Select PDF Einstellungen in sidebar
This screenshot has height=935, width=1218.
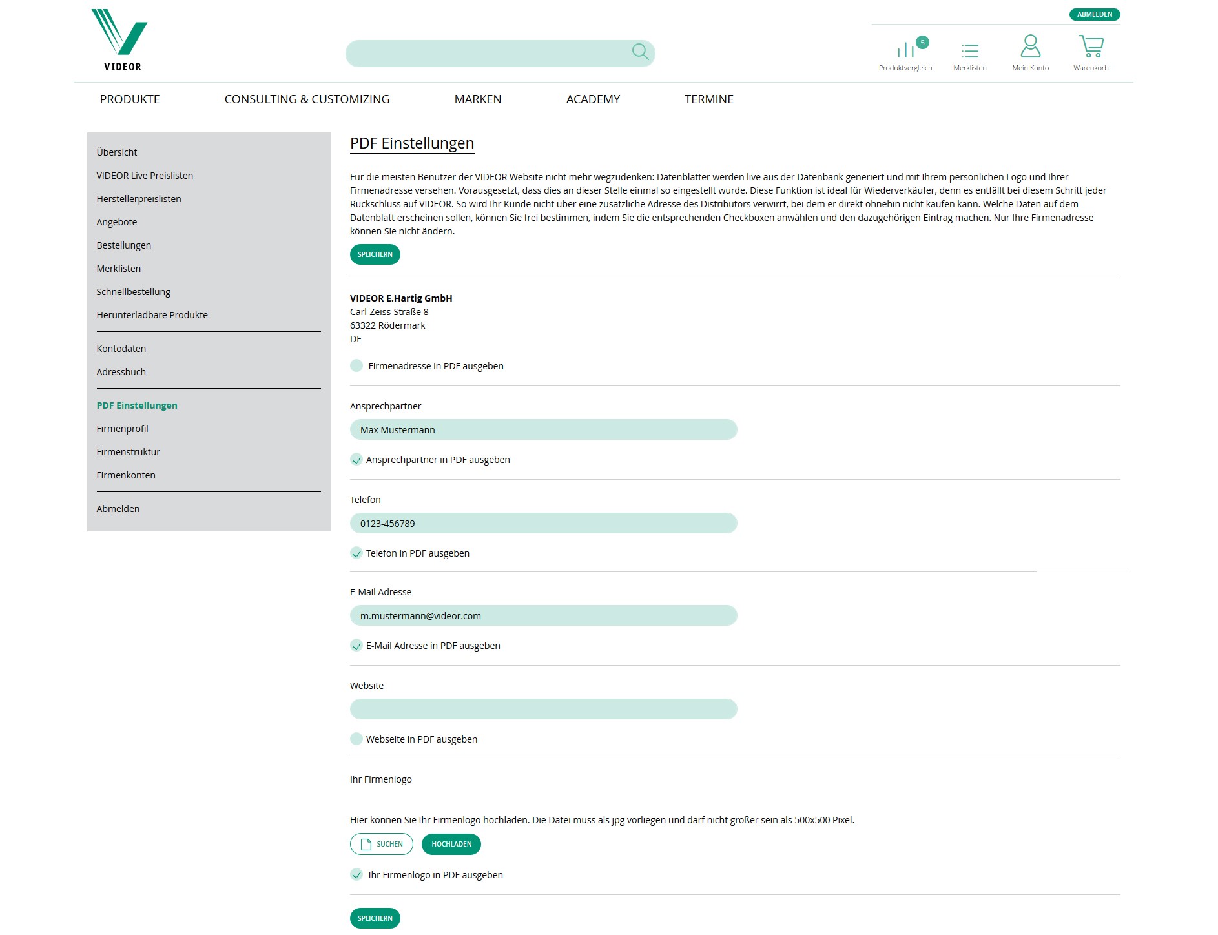[x=137, y=406]
